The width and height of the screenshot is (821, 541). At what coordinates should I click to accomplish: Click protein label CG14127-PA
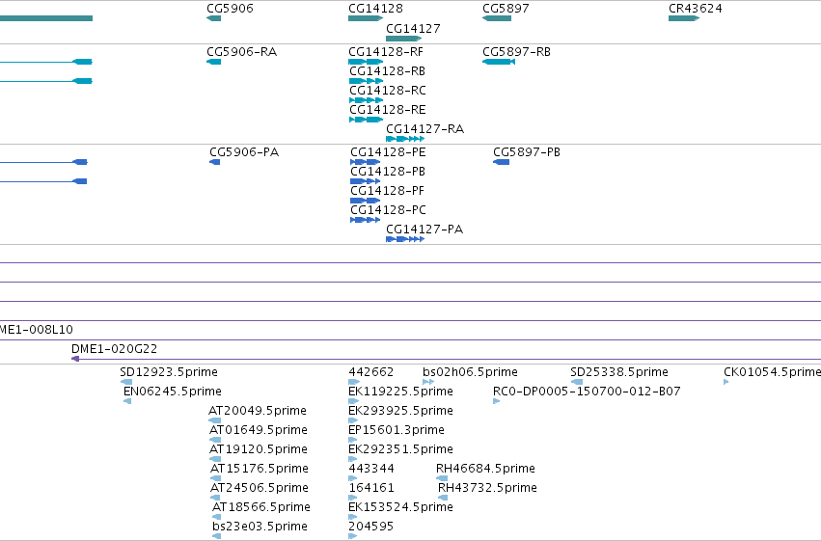pyautogui.click(x=424, y=230)
